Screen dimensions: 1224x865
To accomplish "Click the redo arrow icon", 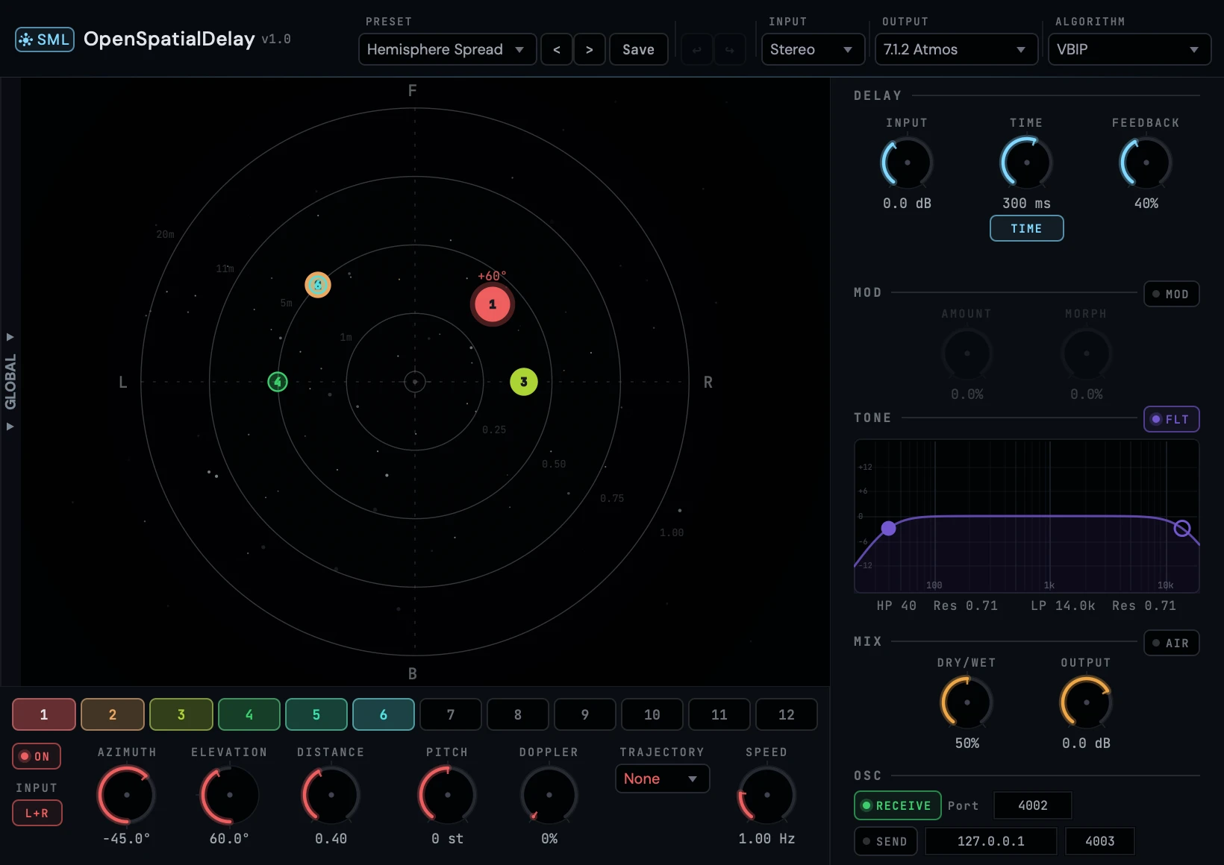I will click(729, 50).
